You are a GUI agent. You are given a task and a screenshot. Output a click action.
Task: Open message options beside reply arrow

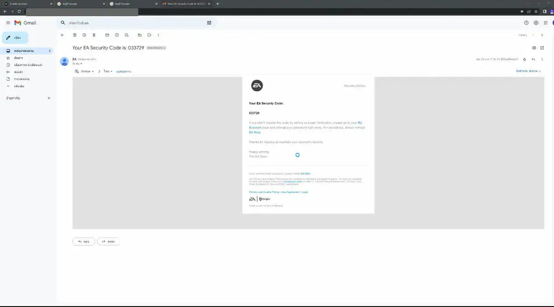click(x=542, y=59)
